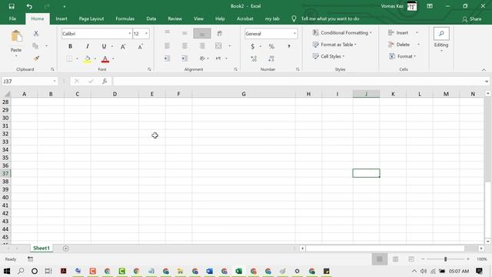Click the taskbar search magnifier
Image resolution: width=492 pixels, height=277 pixels.
click(x=21, y=271)
